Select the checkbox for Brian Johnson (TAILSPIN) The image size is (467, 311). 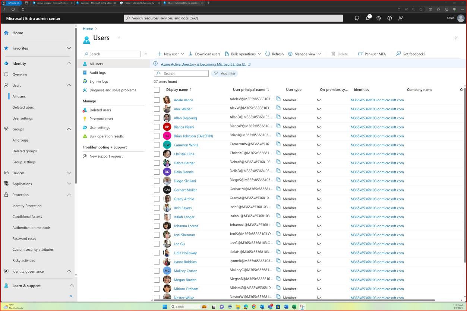click(157, 136)
